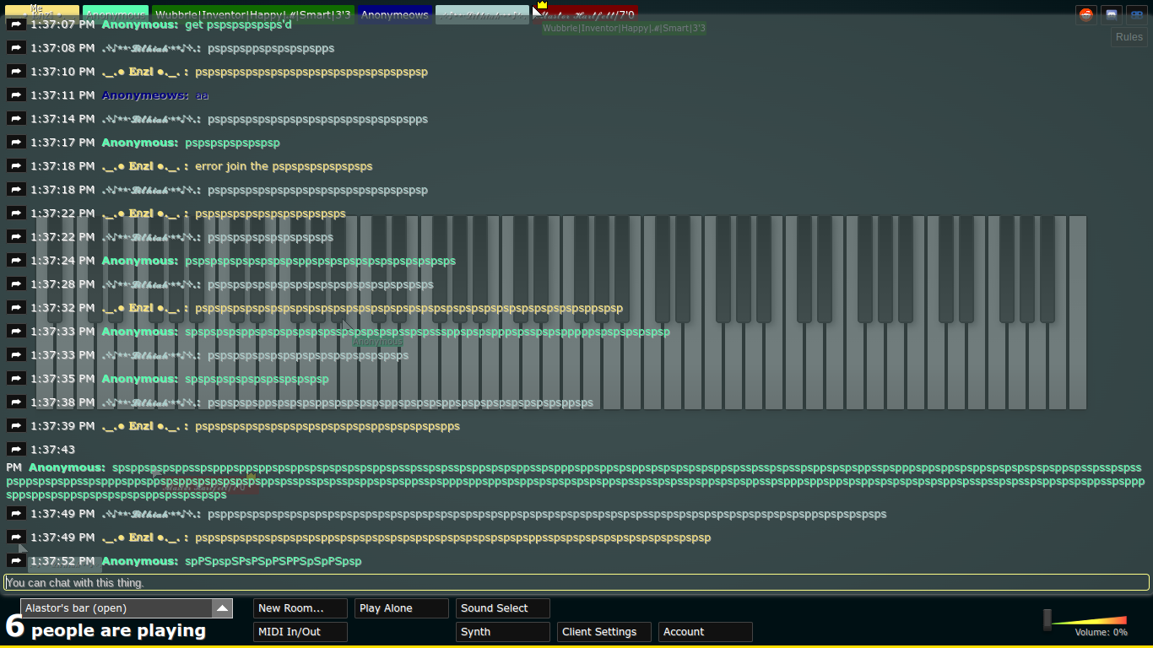Reply to Enzi's 'error join the' message
Screen dimensions: 1153x648
(x=16, y=166)
